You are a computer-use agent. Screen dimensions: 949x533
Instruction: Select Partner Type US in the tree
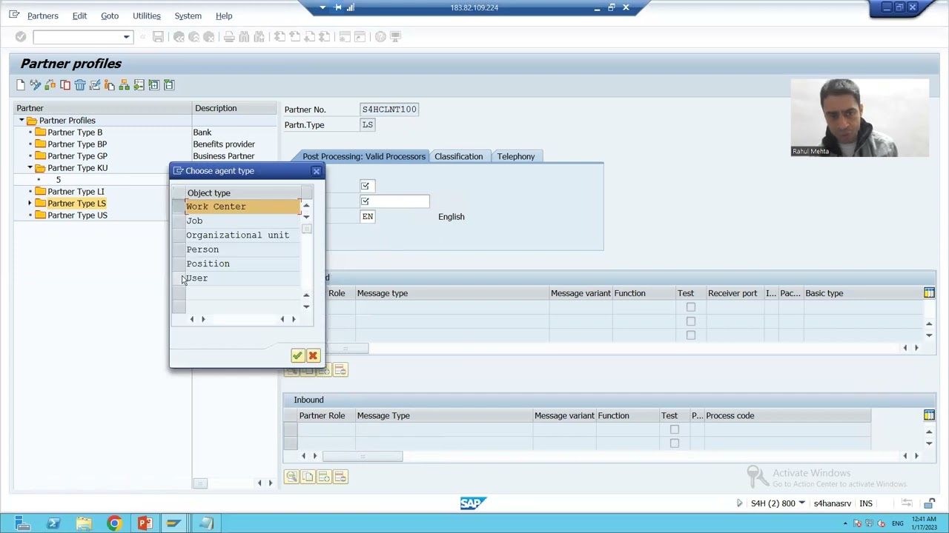77,215
